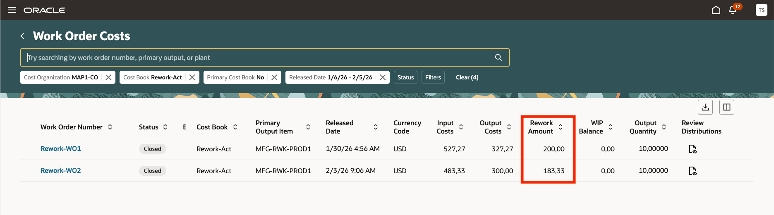
Task: Remove the Primary Cost Book filter chip
Action: 274,77
